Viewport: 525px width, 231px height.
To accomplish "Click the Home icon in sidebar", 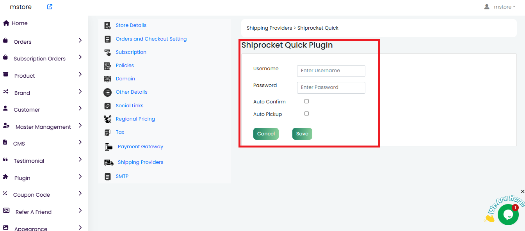I will click(6, 23).
